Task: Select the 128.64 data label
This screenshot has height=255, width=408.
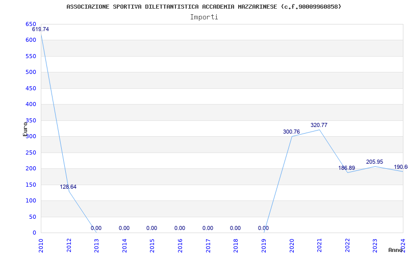Action: point(68,187)
